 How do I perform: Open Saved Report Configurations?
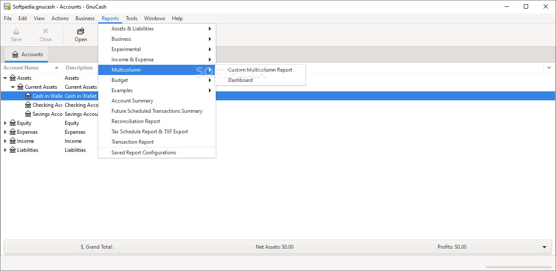click(x=157, y=153)
